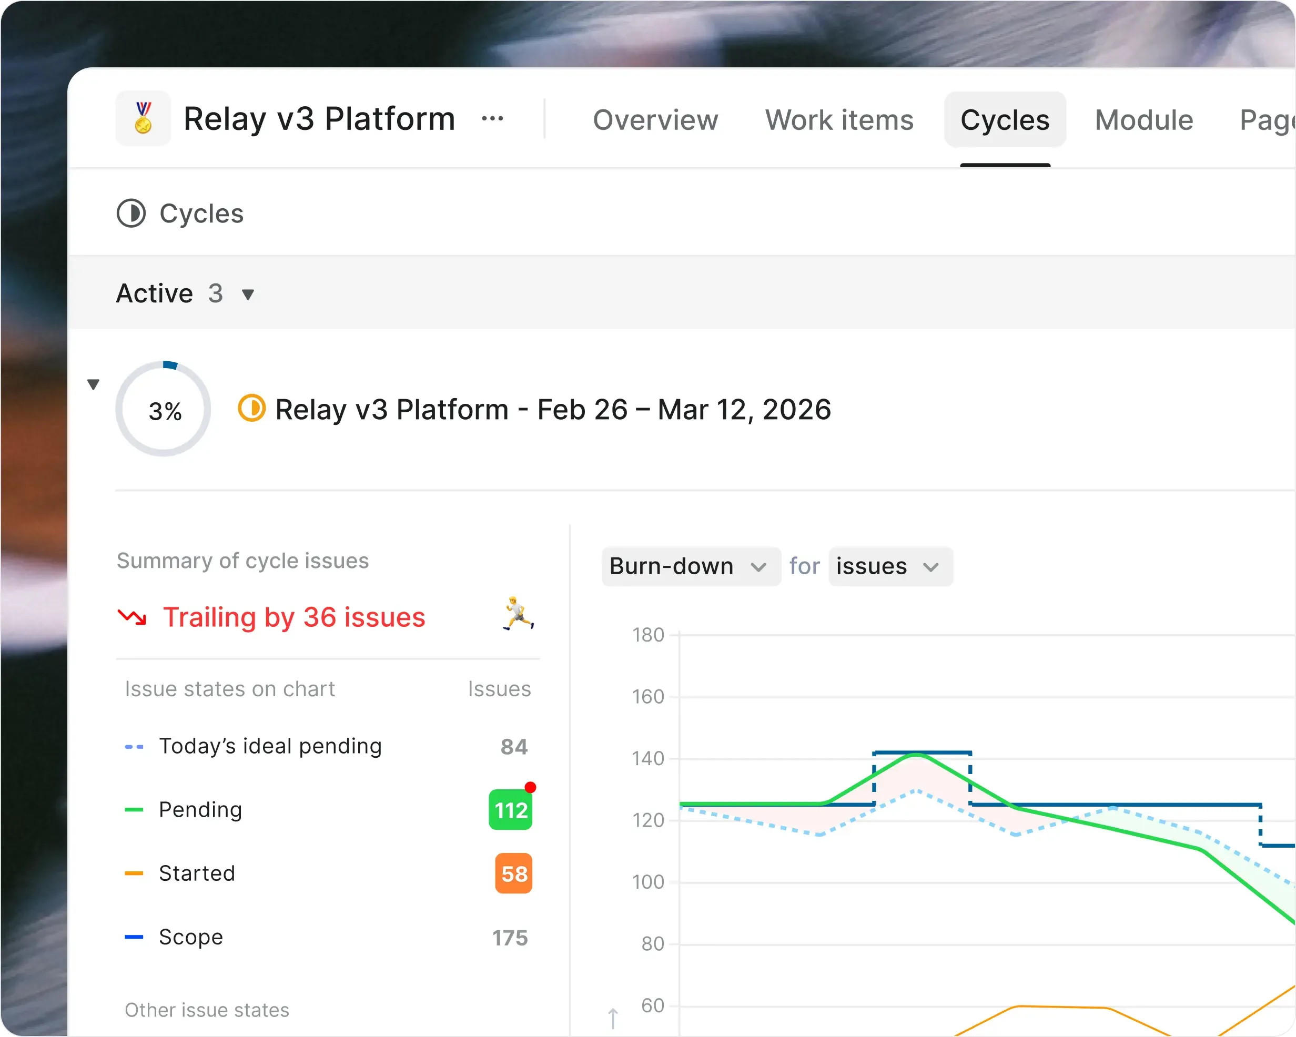
Task: Click the Scope count 175
Action: [510, 937]
